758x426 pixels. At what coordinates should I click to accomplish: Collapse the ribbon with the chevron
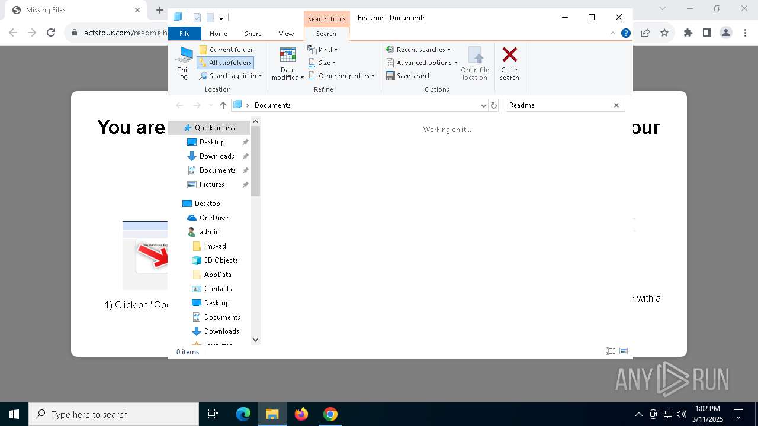[614, 33]
